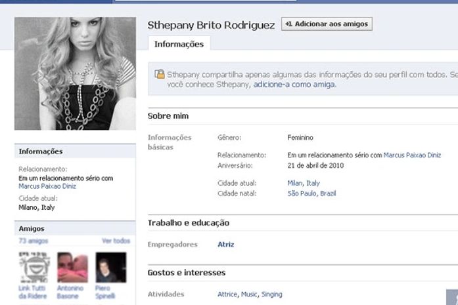Viewport: 458px width, 305px height.
Task: Open Link Tutti da Ridere friend thumbnail
Action: (x=34, y=267)
